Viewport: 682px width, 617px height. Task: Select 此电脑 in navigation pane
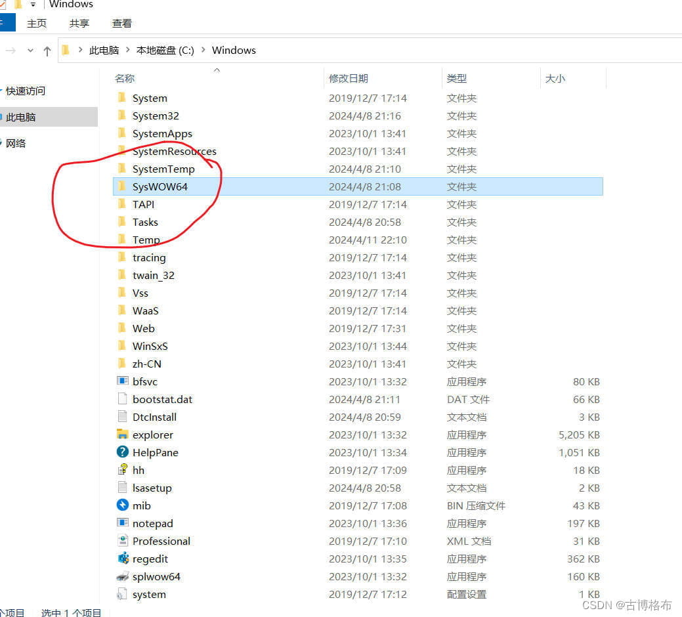coord(20,117)
